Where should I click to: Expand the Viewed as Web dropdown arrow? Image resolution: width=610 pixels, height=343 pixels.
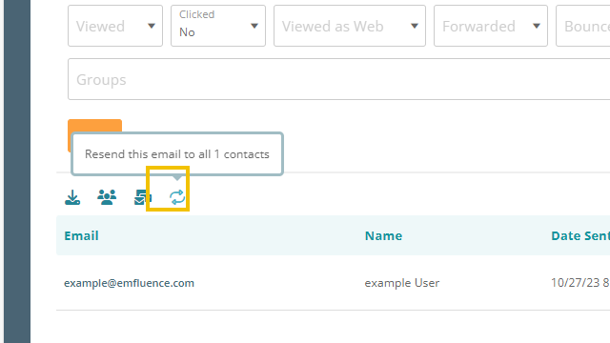[x=415, y=26]
